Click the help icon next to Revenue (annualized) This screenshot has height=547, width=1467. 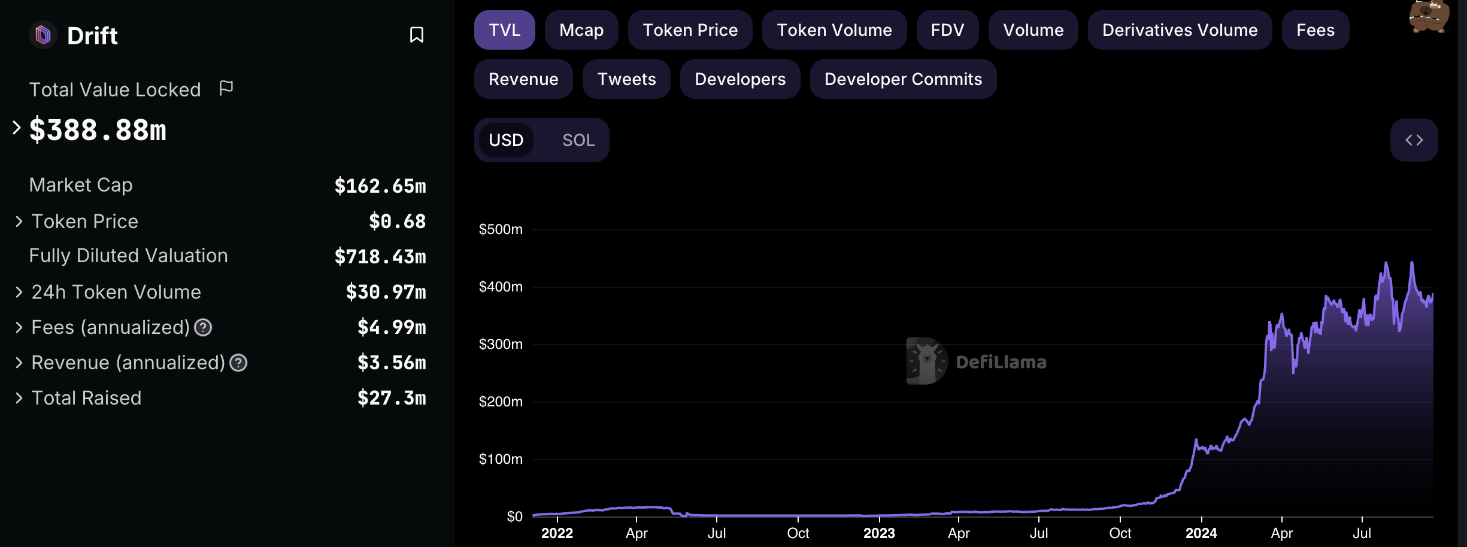pos(238,363)
